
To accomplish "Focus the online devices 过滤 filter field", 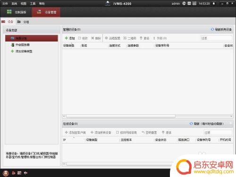I will (x=218, y=133).
